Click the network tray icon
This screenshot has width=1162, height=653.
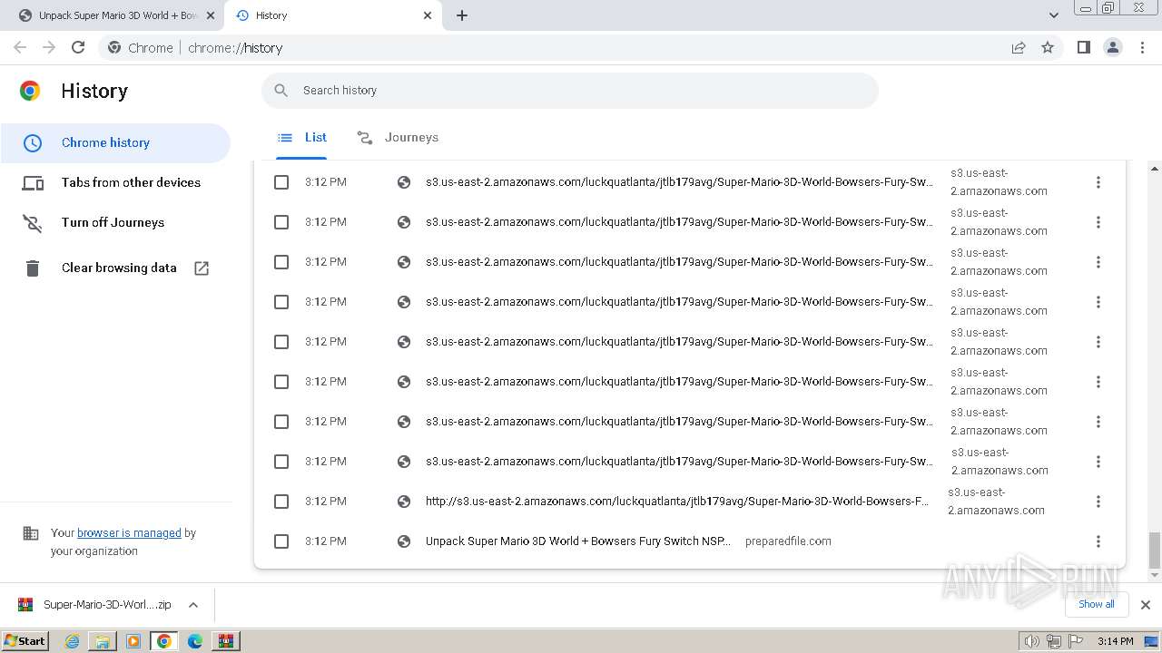point(1054,641)
